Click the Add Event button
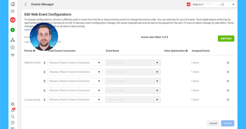The image size is (246, 129). (x=226, y=38)
